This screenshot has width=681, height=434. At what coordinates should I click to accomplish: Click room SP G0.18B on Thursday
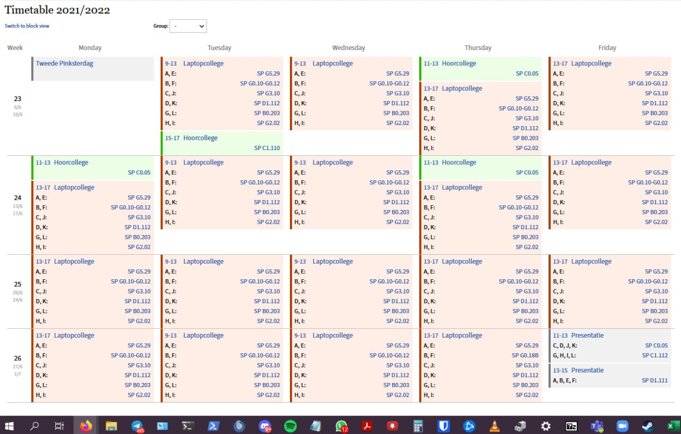pos(525,355)
